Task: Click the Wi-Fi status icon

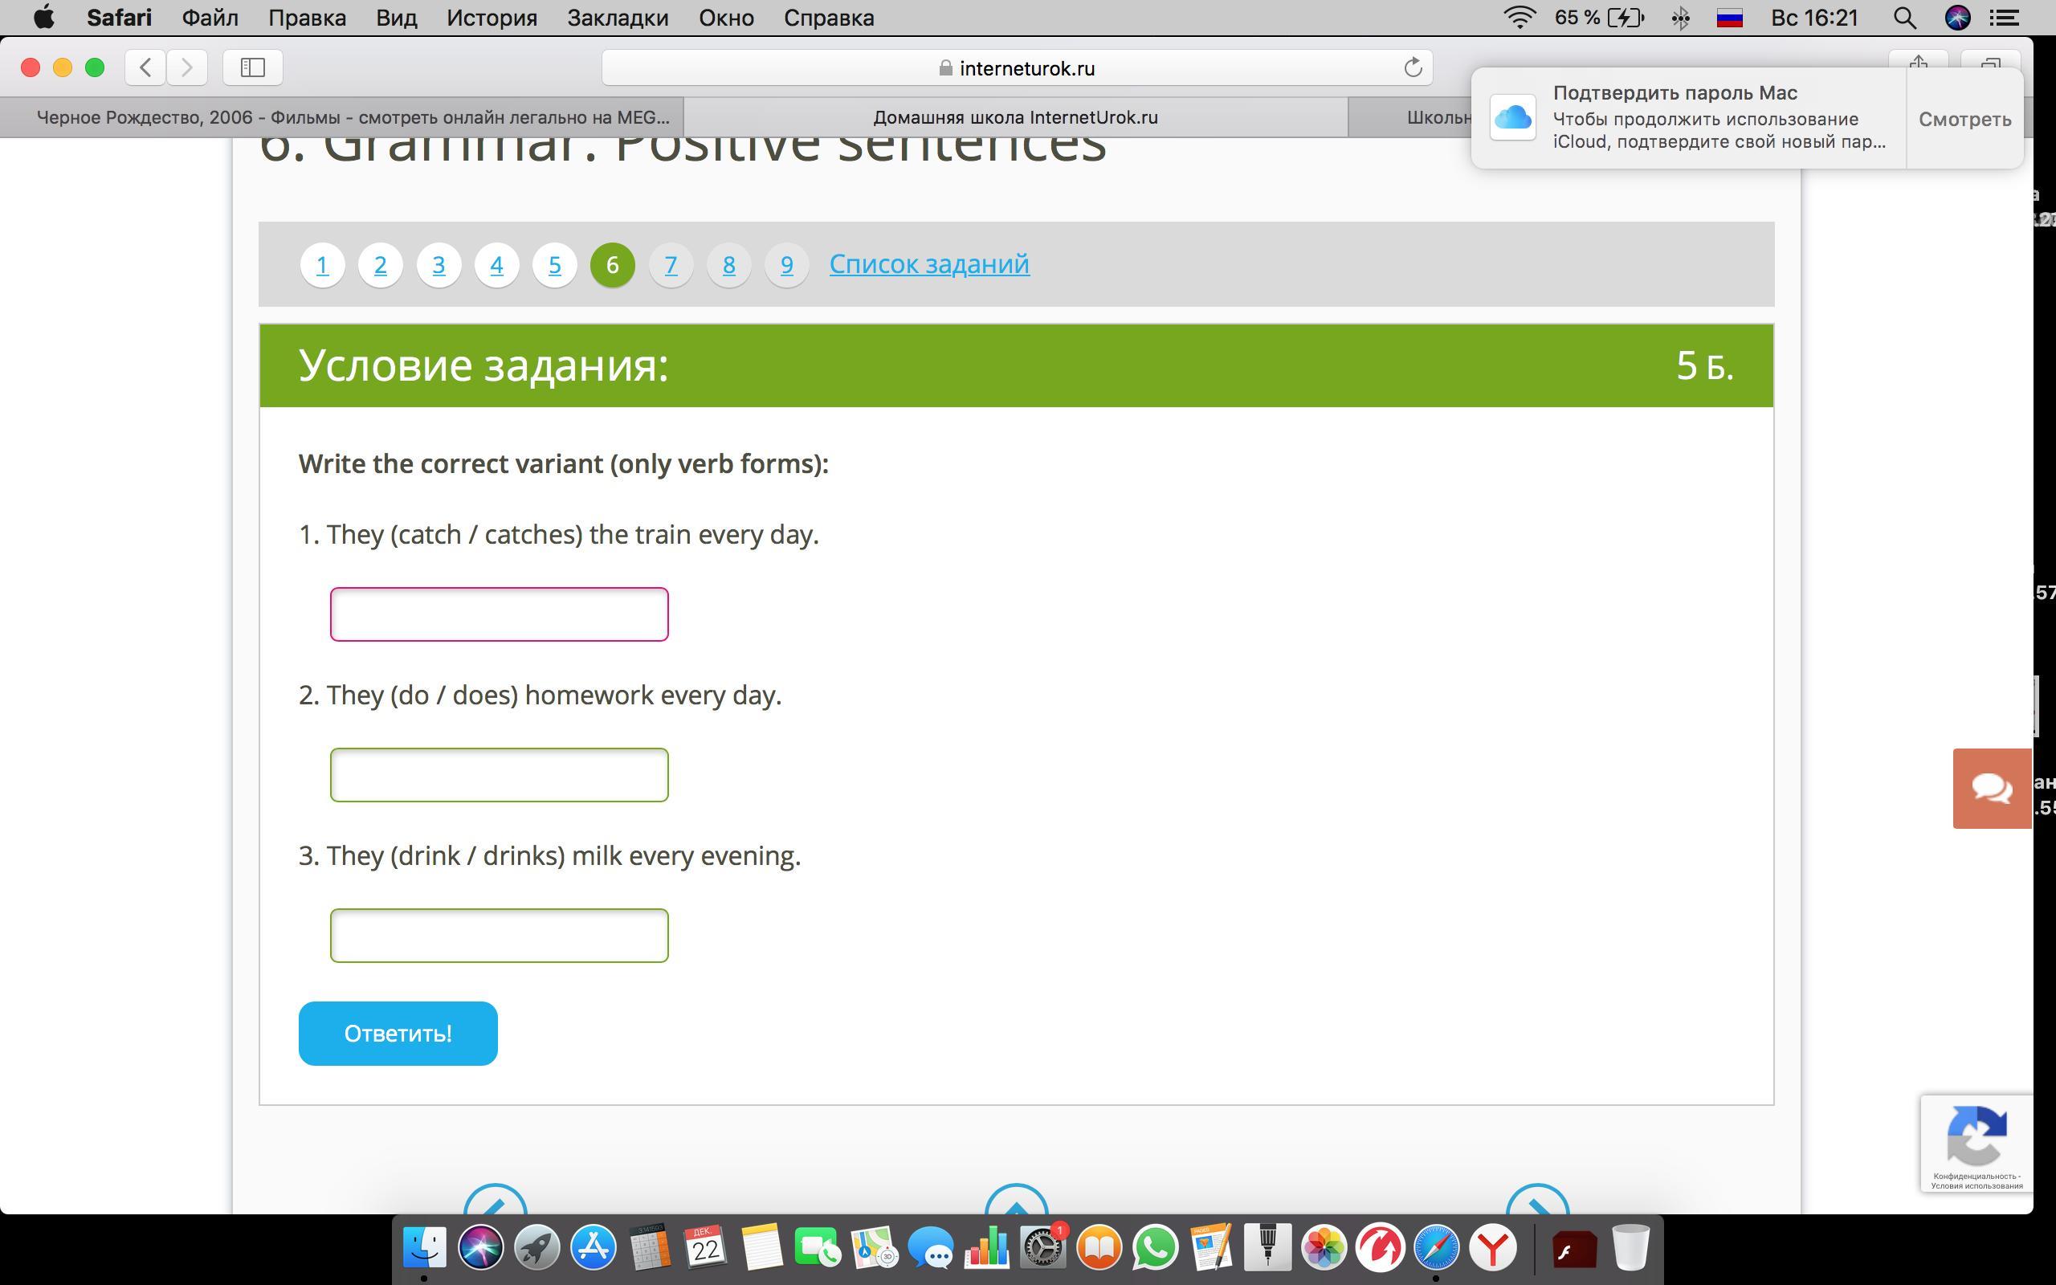Action: click(x=1518, y=18)
